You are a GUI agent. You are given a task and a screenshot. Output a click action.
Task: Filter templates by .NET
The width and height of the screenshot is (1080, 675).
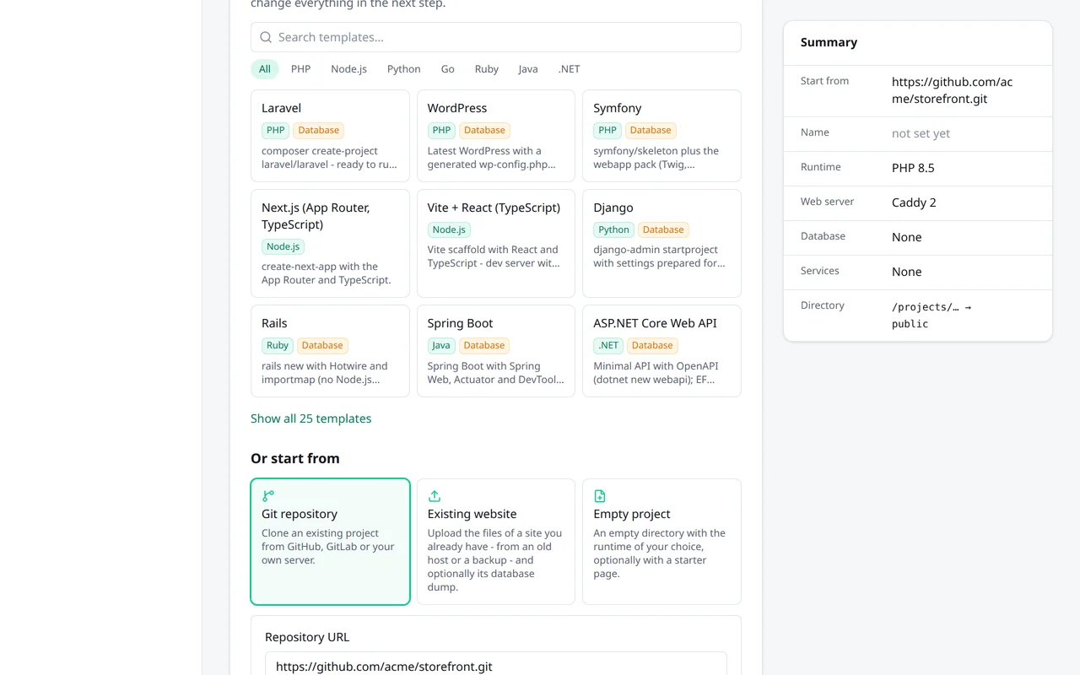click(570, 69)
